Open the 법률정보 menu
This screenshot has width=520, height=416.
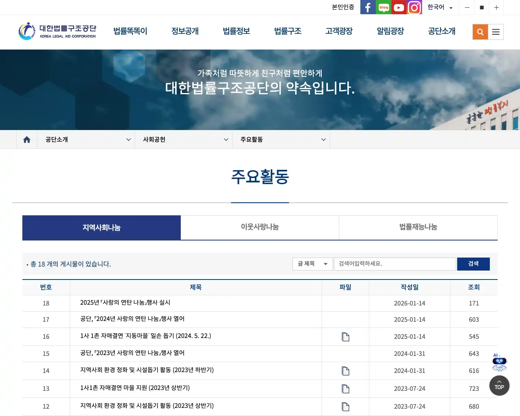(x=236, y=31)
